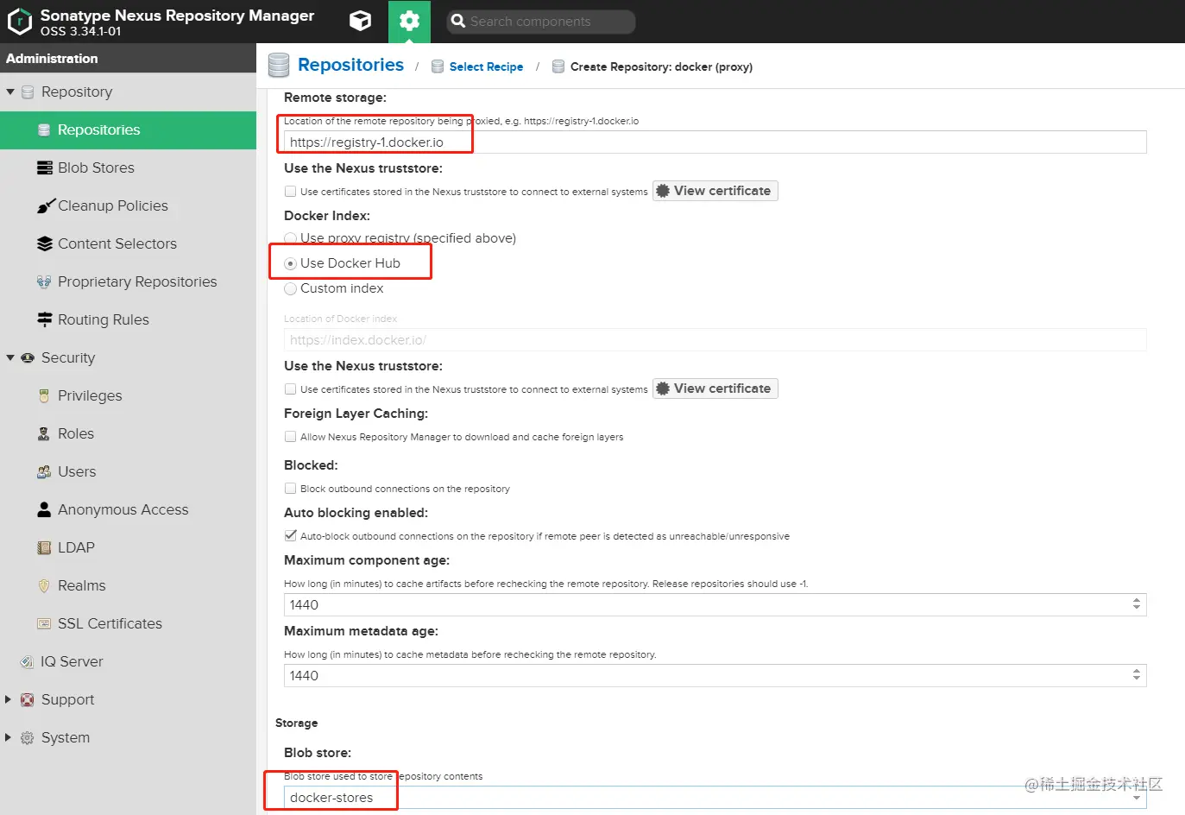Check Block outbound connections checkbox
Image resolution: width=1185 pixels, height=815 pixels.
click(x=291, y=489)
